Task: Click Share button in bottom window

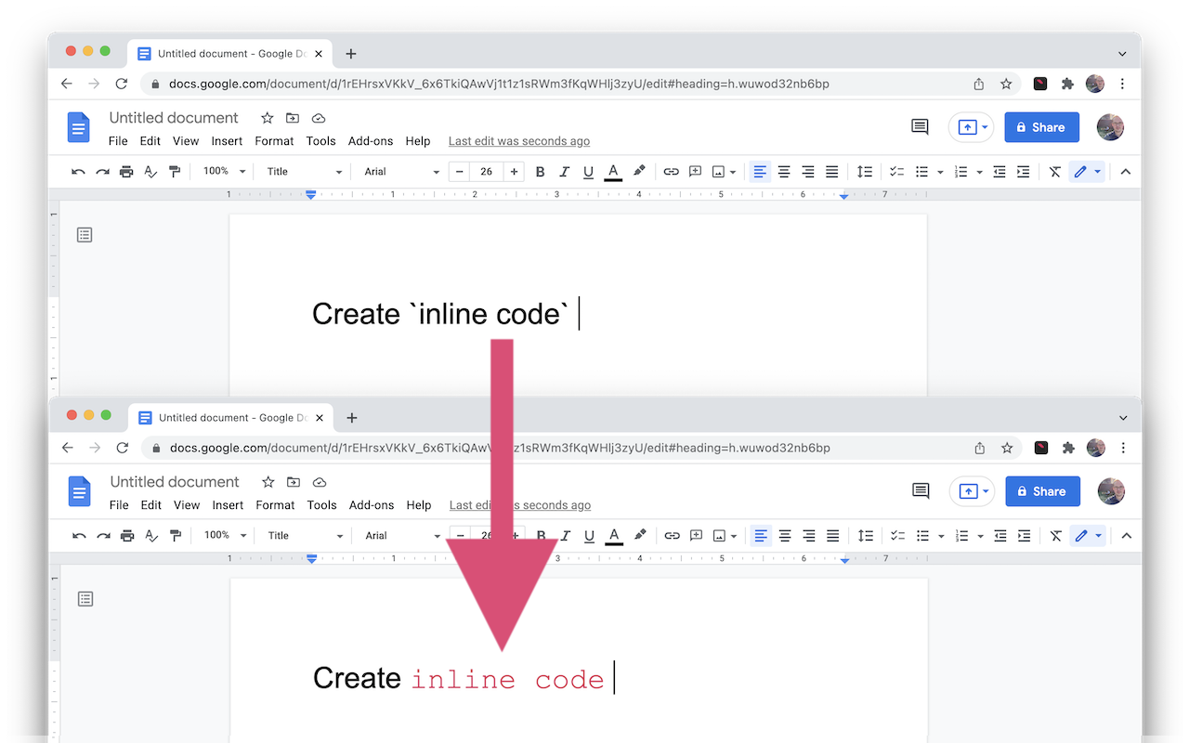Action: pyautogui.click(x=1042, y=491)
